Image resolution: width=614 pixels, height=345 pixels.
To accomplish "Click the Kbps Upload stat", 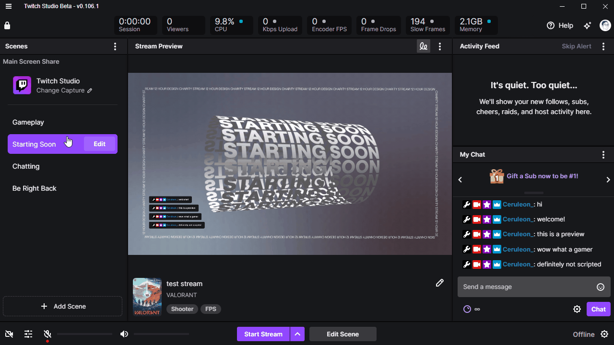I will click(x=280, y=25).
